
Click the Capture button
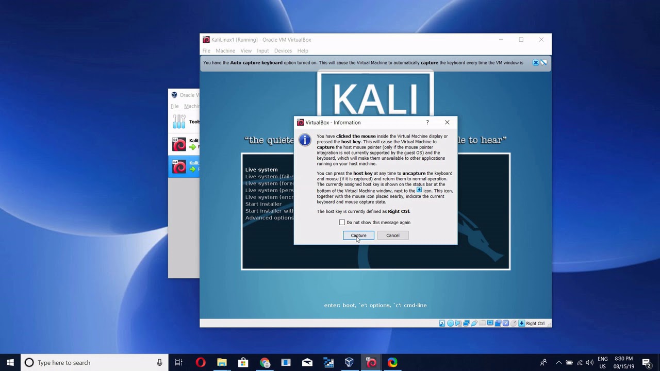[x=358, y=235]
